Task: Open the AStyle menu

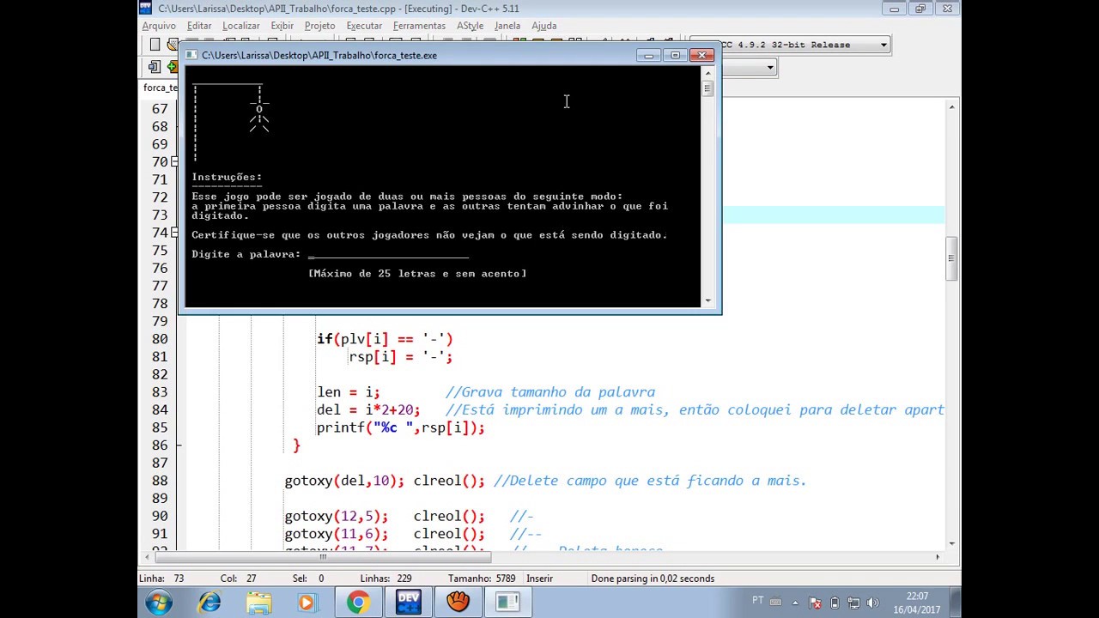Action: pos(470,26)
